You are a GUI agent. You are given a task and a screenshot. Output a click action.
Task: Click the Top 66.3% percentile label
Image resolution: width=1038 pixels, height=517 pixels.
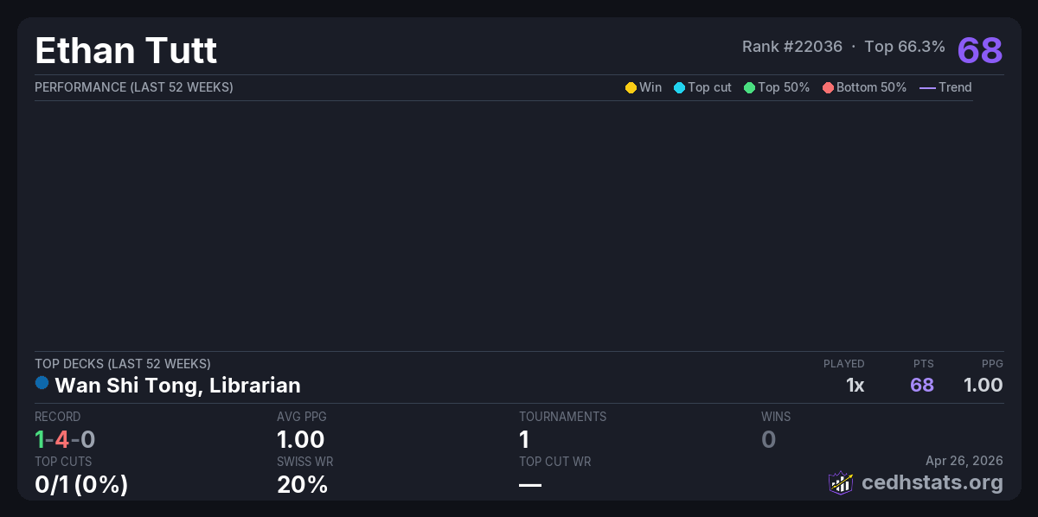[905, 47]
